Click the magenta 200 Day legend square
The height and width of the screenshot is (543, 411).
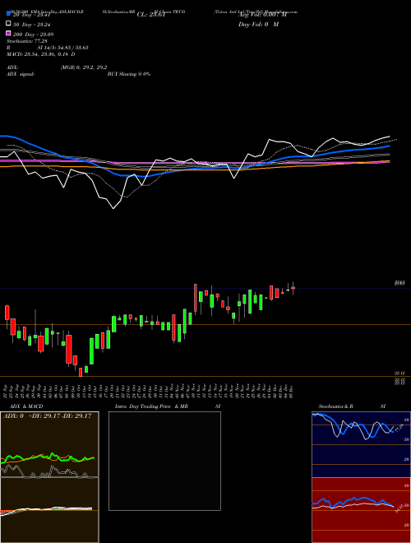point(9,33)
